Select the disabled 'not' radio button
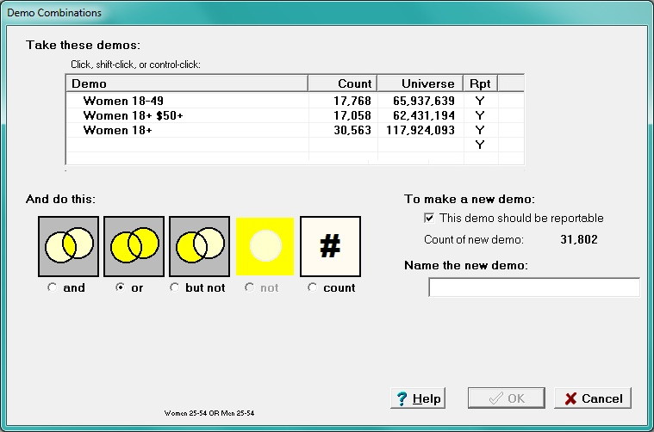Screen dimensions: 654x432 [249, 287]
